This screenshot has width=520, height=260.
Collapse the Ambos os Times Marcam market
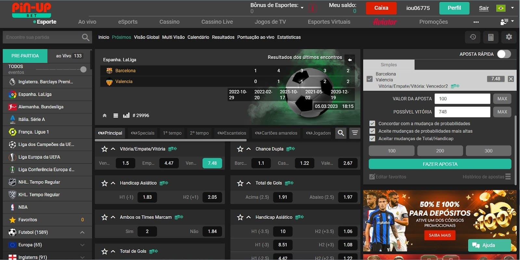click(113, 217)
